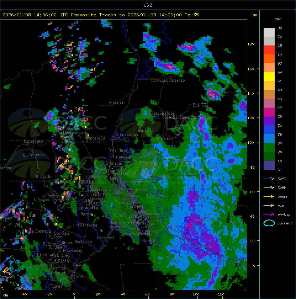Select the magenta eb+bip arrow symbol

[x=269, y=214]
